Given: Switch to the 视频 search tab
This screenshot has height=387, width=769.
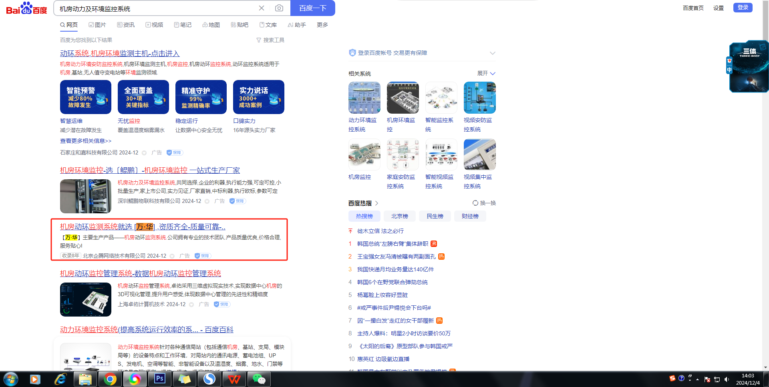Looking at the screenshot, I should tap(154, 25).
